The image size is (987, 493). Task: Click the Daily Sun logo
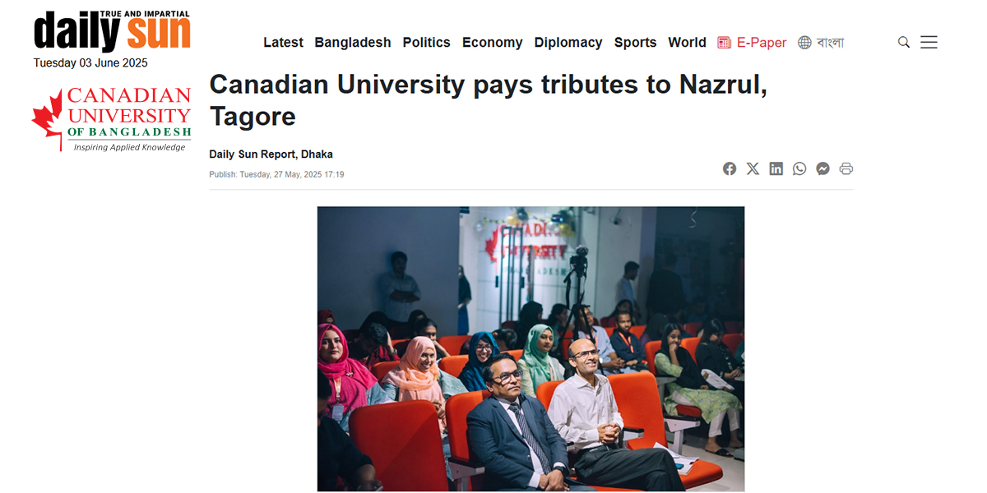[x=112, y=30]
